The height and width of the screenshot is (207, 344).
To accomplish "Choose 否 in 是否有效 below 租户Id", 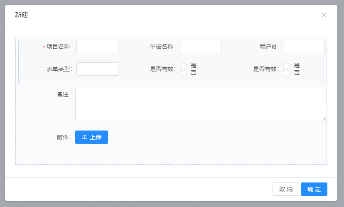I will coord(286,73).
